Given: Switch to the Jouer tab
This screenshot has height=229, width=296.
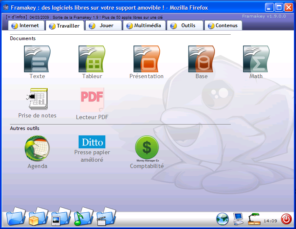Looking at the screenshot, I should (103, 25).
